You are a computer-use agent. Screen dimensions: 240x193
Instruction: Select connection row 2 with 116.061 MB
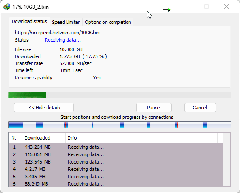tap(116, 154)
